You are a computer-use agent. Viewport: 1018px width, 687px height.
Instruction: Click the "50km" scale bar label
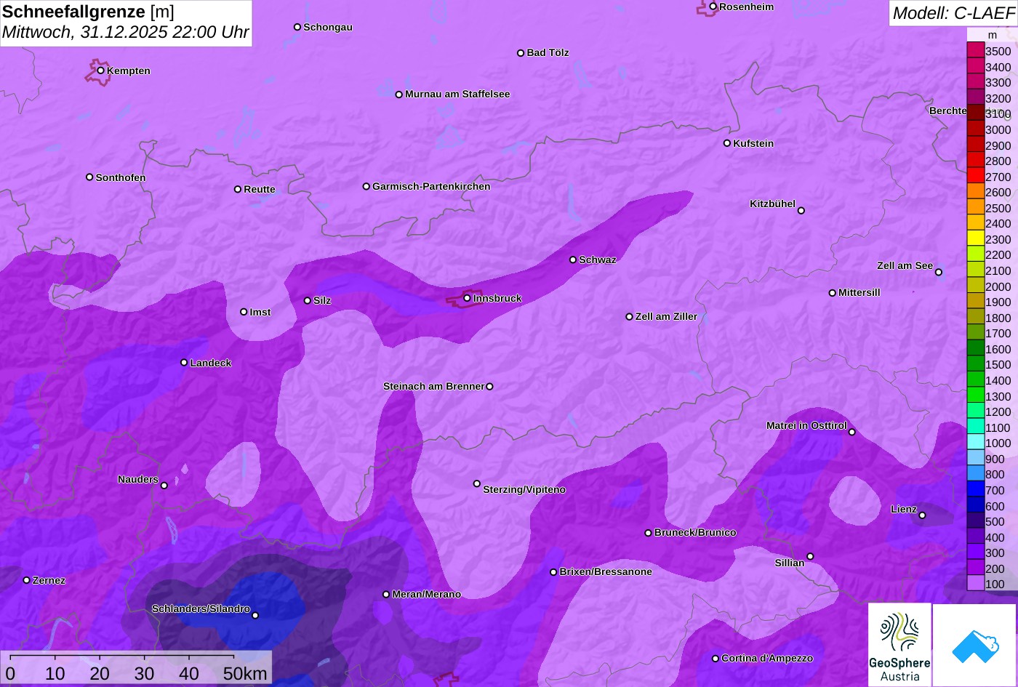(245, 674)
